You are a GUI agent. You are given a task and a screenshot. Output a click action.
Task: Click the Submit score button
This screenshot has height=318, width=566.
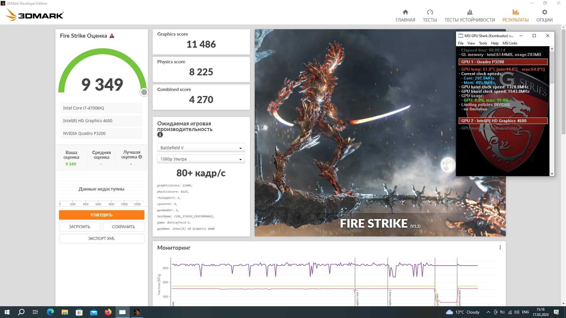(101, 215)
